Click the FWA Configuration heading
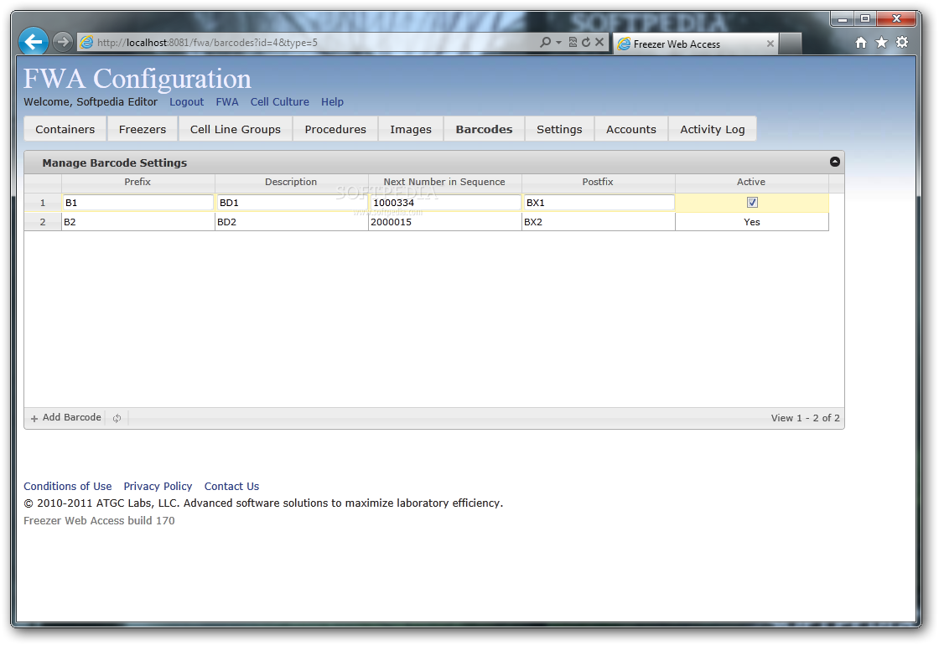The width and height of the screenshot is (939, 645). point(137,79)
